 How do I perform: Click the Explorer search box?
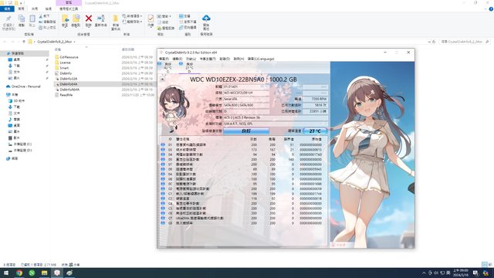pyautogui.click(x=465, y=42)
